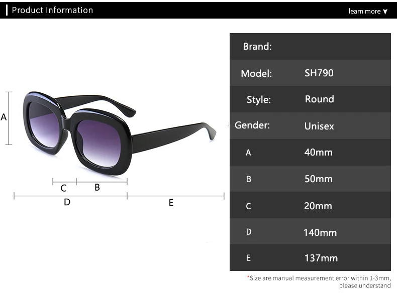Click the 'please understand' note text
The width and height of the screenshot is (397, 294).
pos(365,285)
